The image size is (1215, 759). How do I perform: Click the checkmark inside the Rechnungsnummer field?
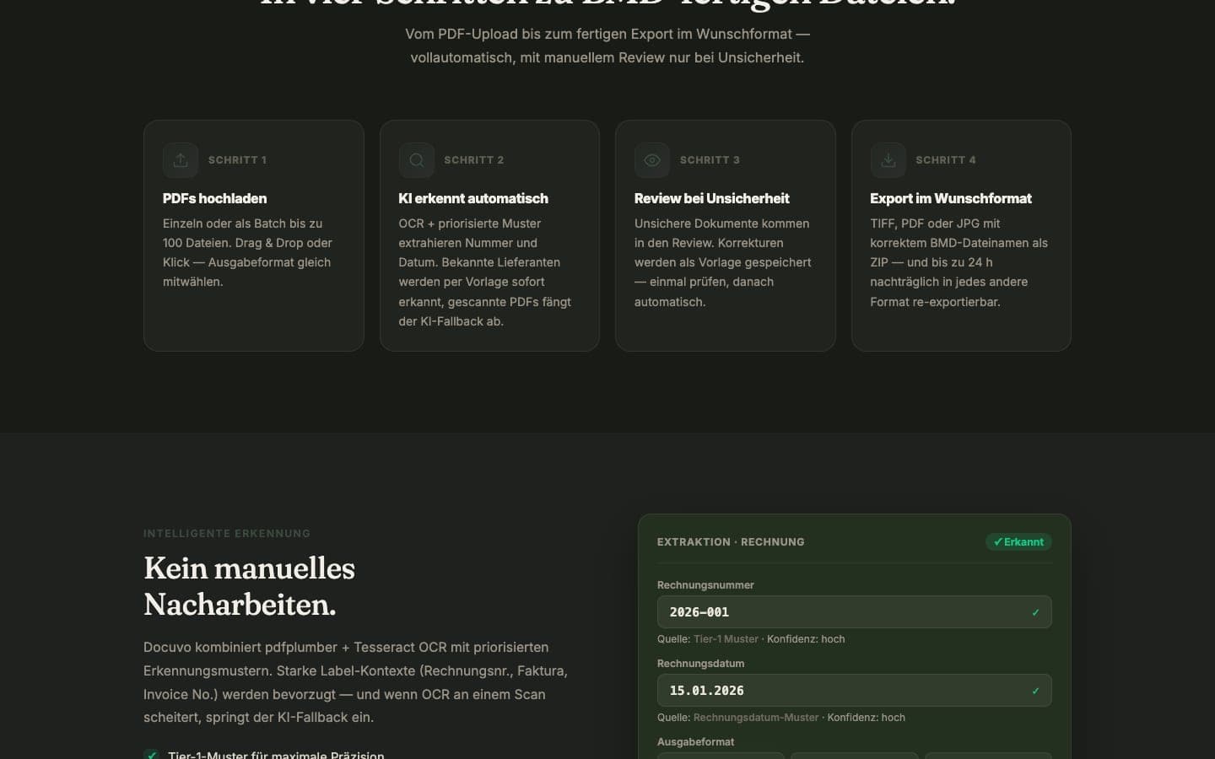click(x=1035, y=612)
